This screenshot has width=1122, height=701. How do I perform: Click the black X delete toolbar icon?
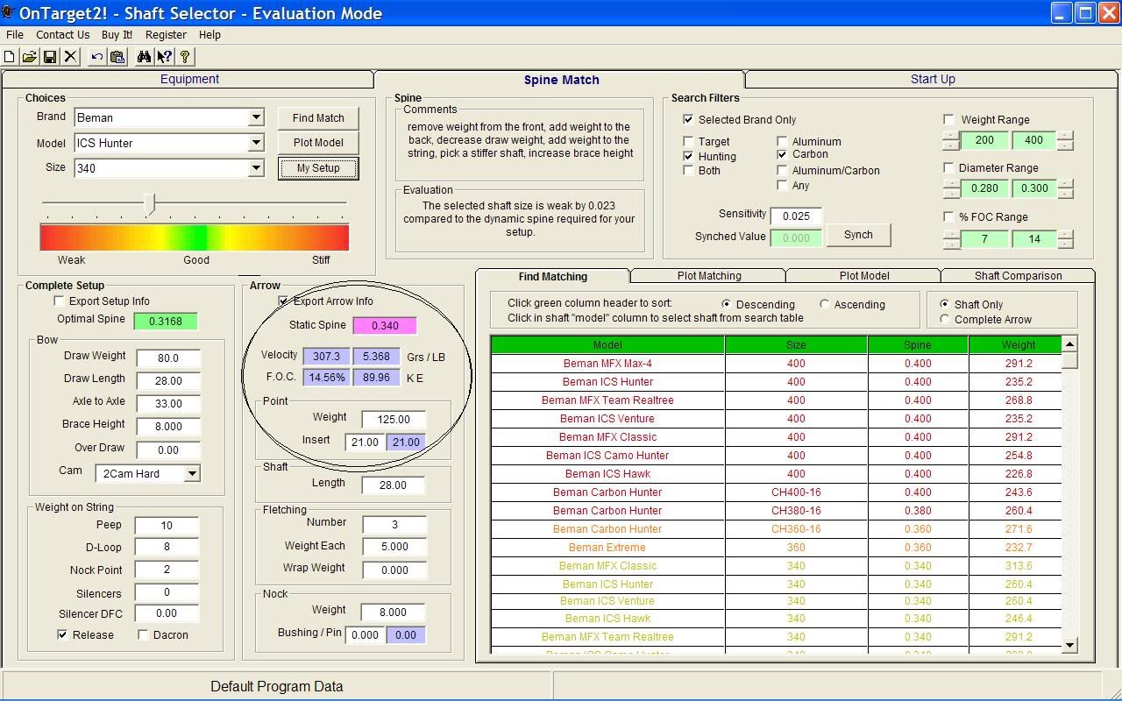coord(71,57)
